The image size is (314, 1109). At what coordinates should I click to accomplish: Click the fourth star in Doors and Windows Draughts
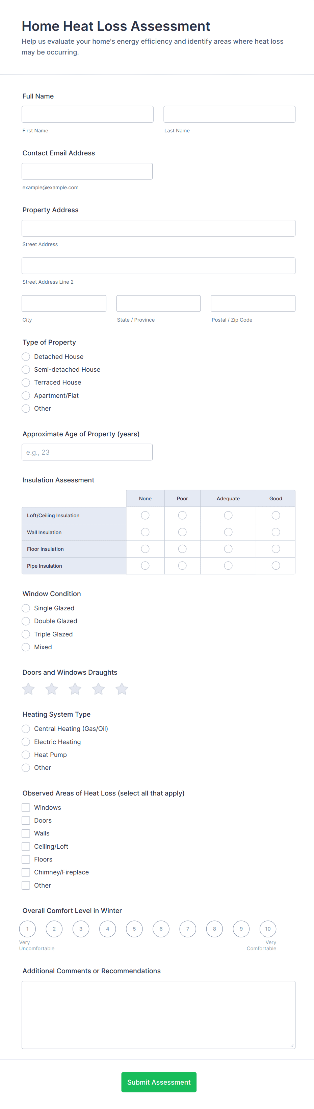pos(98,689)
